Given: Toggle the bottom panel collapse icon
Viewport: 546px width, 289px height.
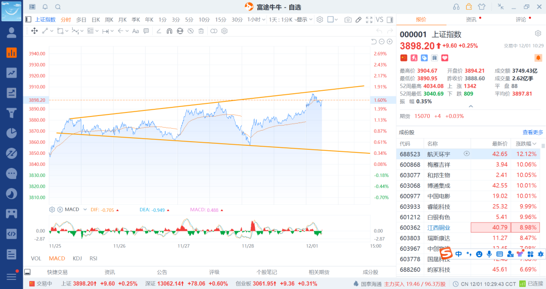Looking at the screenshot, I should click(27, 272).
